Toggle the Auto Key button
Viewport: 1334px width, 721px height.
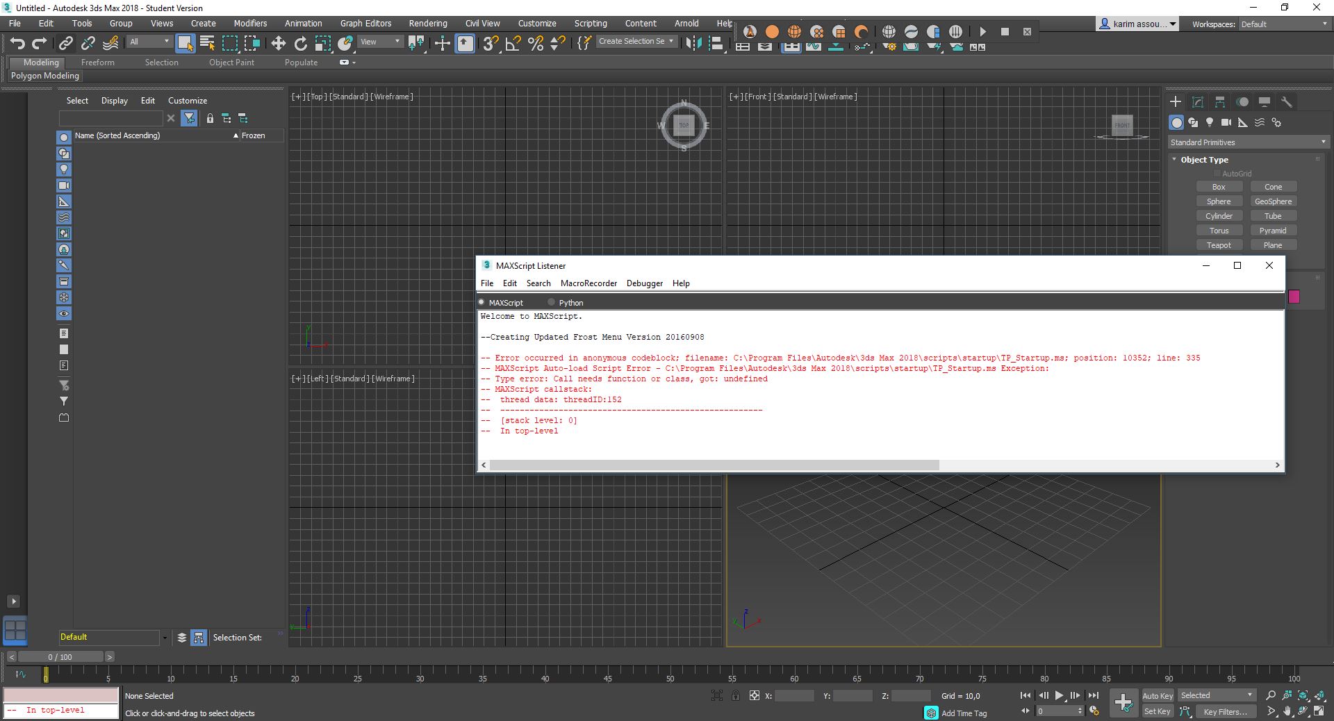1158,696
